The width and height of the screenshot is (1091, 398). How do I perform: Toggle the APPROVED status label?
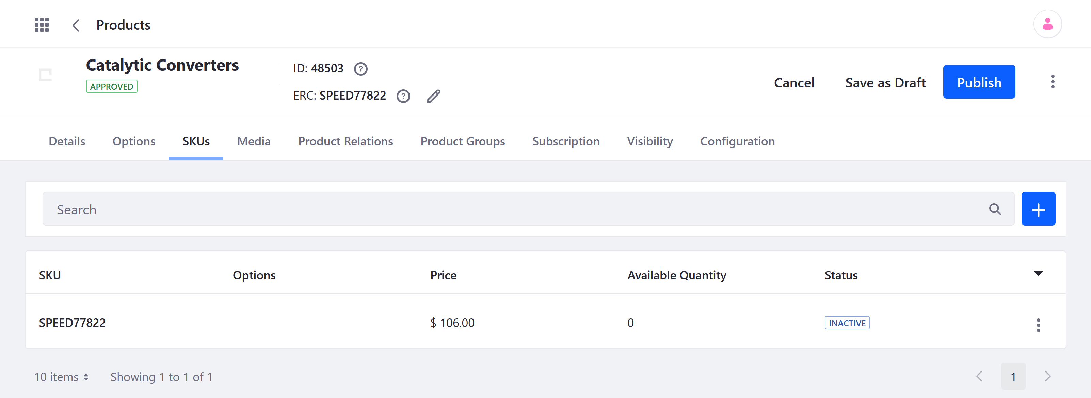(x=111, y=86)
